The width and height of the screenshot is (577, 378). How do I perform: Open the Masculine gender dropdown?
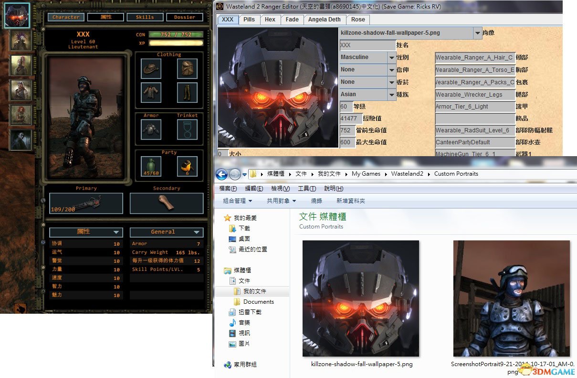(x=392, y=57)
